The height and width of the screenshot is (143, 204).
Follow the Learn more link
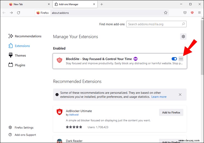159,97
